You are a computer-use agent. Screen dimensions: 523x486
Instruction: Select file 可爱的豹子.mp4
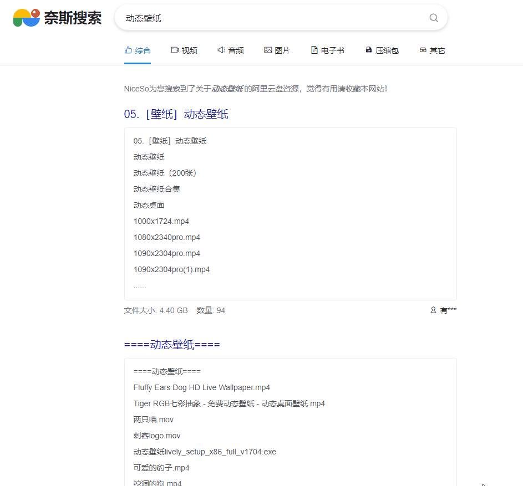(161, 468)
